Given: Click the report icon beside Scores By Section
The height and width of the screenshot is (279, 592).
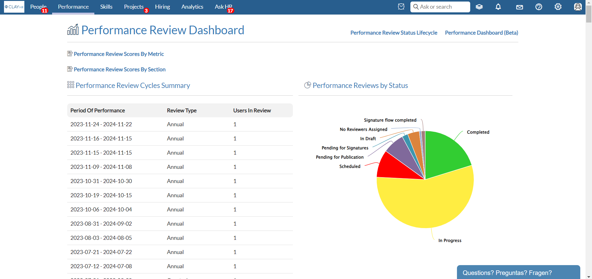Looking at the screenshot, I should (x=70, y=69).
